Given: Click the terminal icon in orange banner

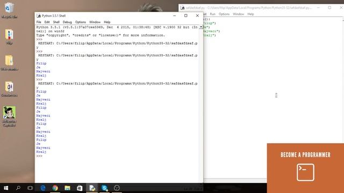Looking at the screenshot, I should 305,172.
